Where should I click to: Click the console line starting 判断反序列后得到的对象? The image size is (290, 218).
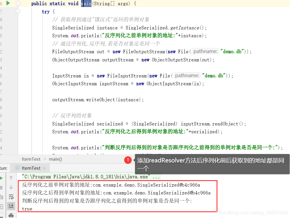coord(107,201)
